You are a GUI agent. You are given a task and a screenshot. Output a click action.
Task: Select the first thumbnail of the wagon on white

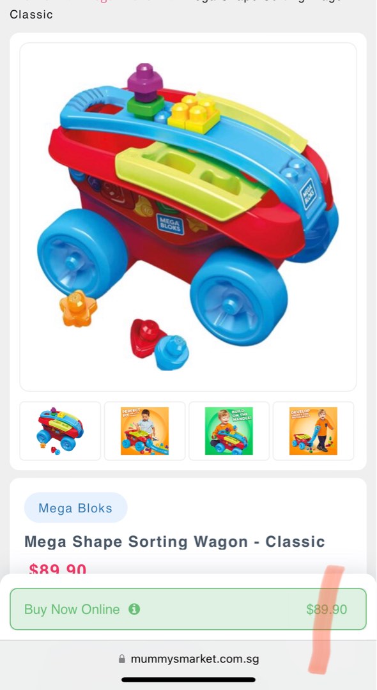click(x=60, y=431)
